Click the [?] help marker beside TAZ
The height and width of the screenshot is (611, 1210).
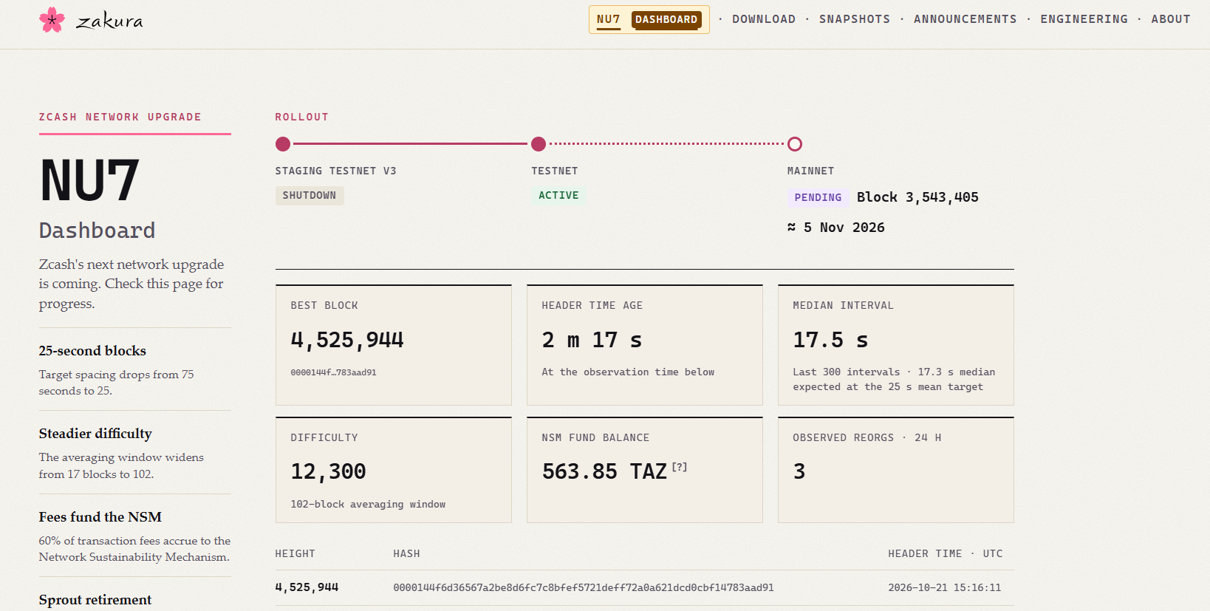[x=680, y=467]
